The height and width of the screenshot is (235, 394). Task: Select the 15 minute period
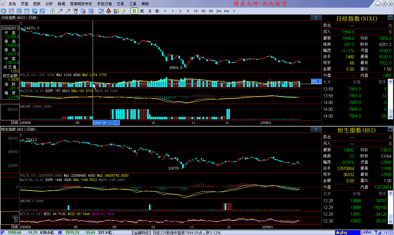point(195,11)
